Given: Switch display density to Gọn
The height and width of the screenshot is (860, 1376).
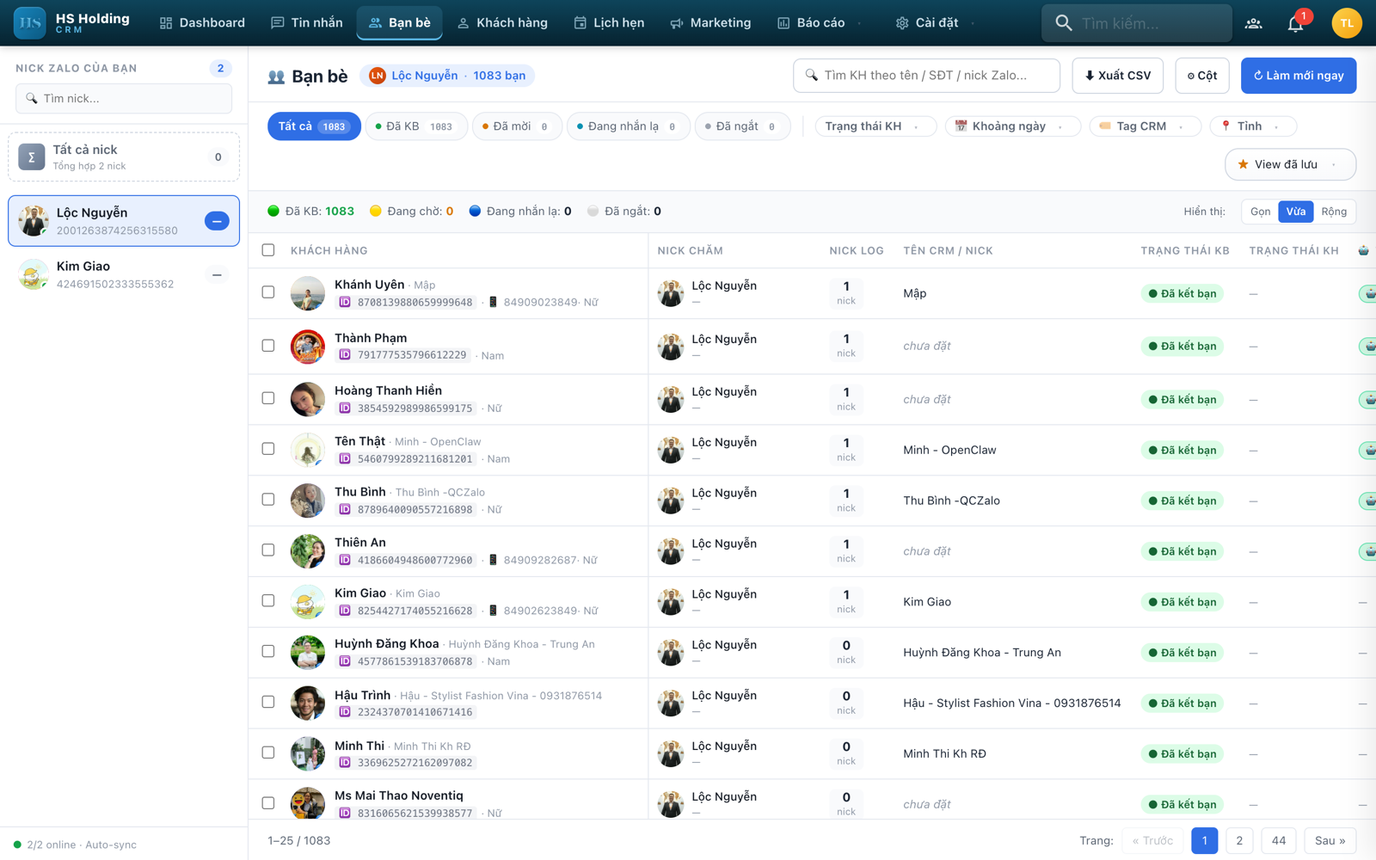Looking at the screenshot, I should coord(1260,212).
